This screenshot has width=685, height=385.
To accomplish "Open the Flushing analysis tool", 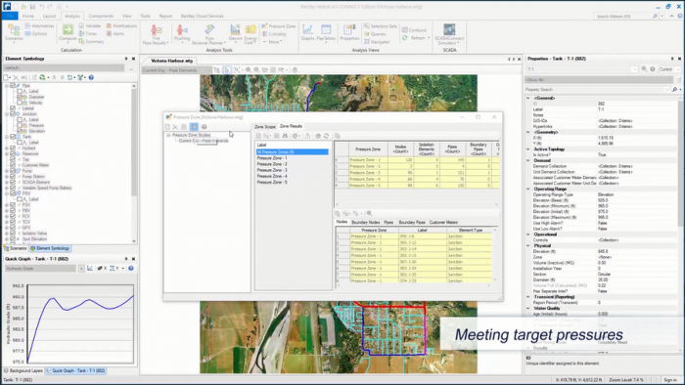I will coord(182,33).
